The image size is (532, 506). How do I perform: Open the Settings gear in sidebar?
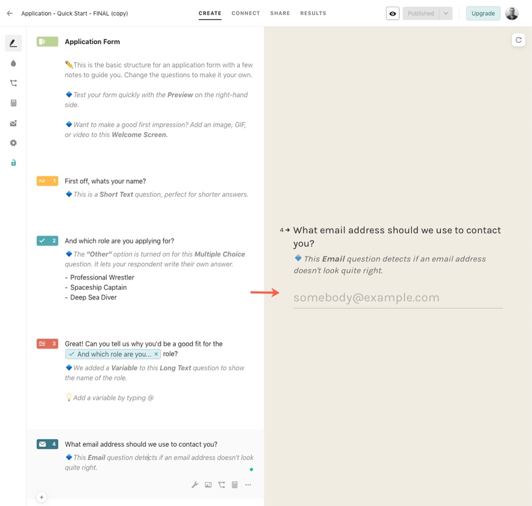pyautogui.click(x=13, y=143)
